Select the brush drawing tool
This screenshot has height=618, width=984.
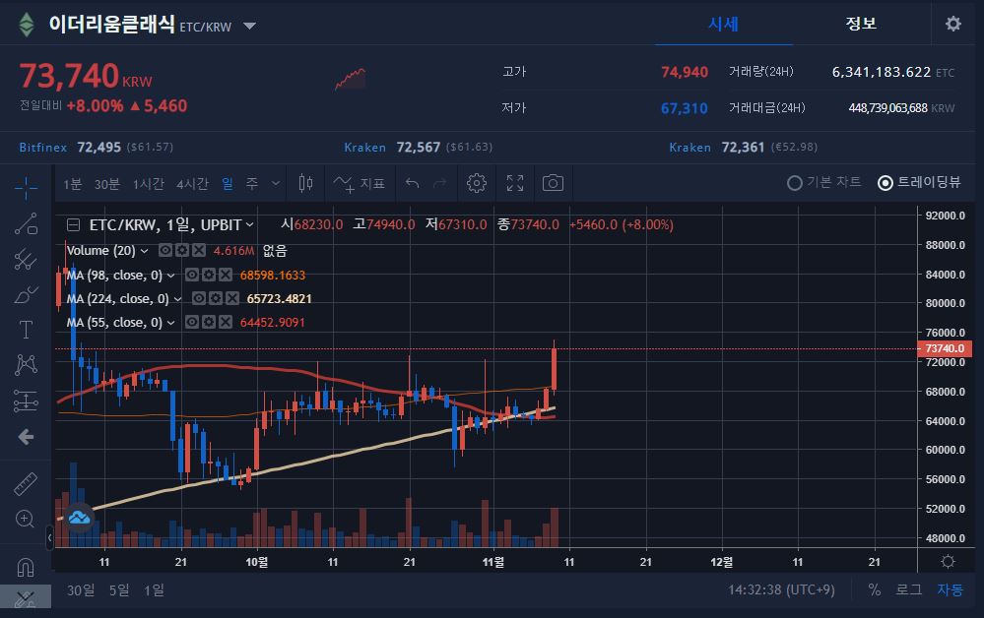[26, 294]
